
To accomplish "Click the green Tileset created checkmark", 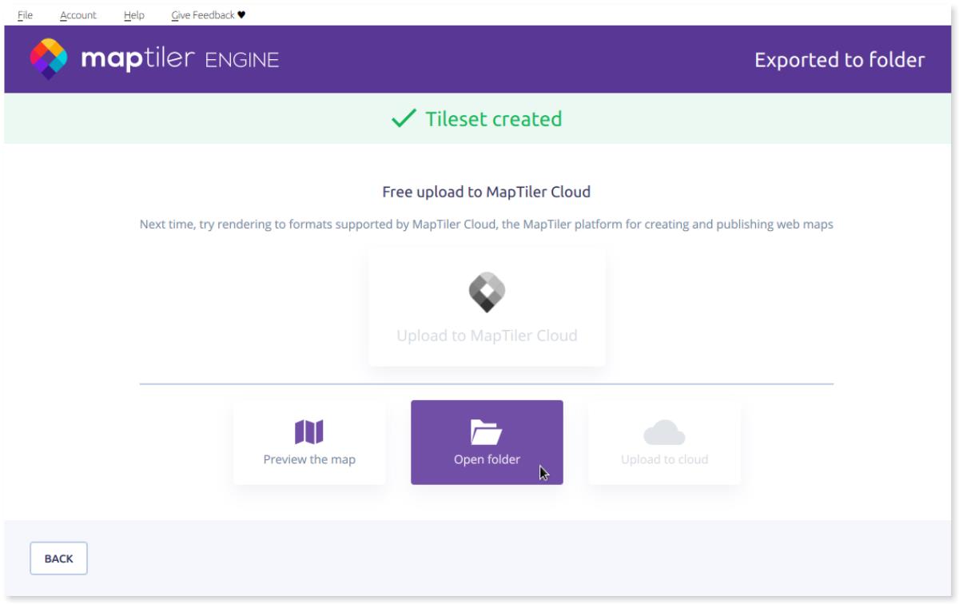I will pyautogui.click(x=404, y=119).
